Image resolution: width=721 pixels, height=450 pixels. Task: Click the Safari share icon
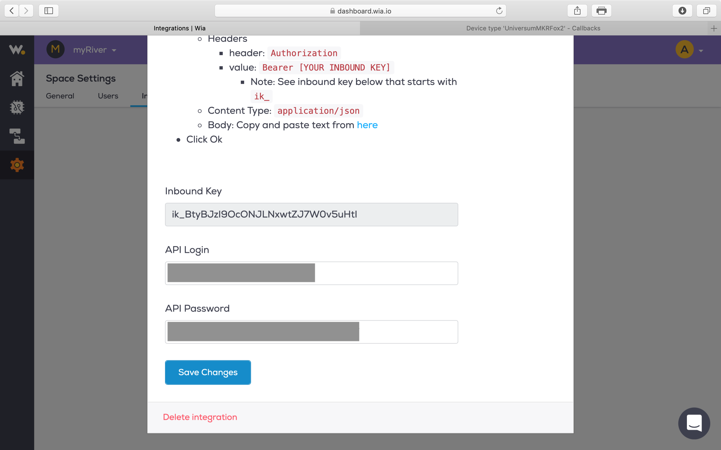pos(577,11)
